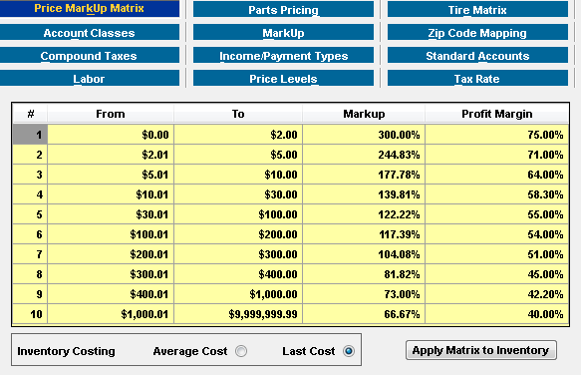
Task: Click Markup cell 177.78%
Action: 364,175
